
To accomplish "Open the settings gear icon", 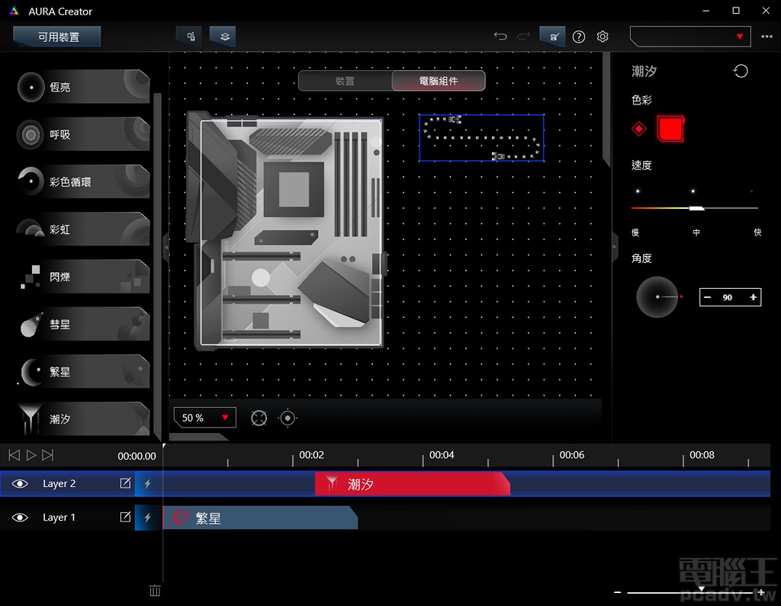I will 603,37.
